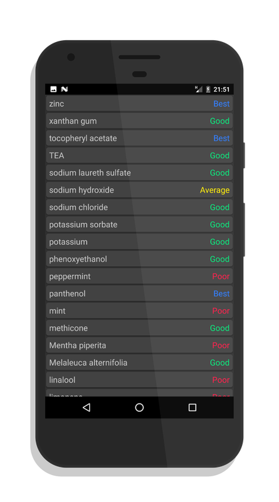Viewport: 279px width, 502px height.
Task: Open the phenoxyethanol ingredient item
Action: [139, 259]
